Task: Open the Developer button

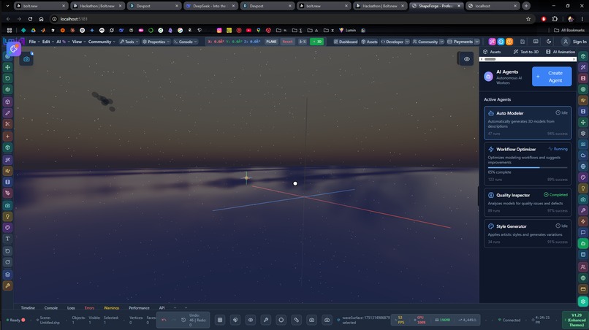Action: tap(392, 42)
